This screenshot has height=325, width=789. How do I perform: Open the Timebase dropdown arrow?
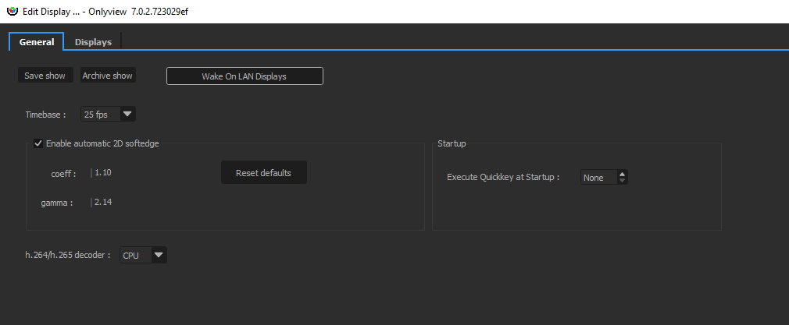[x=128, y=115]
